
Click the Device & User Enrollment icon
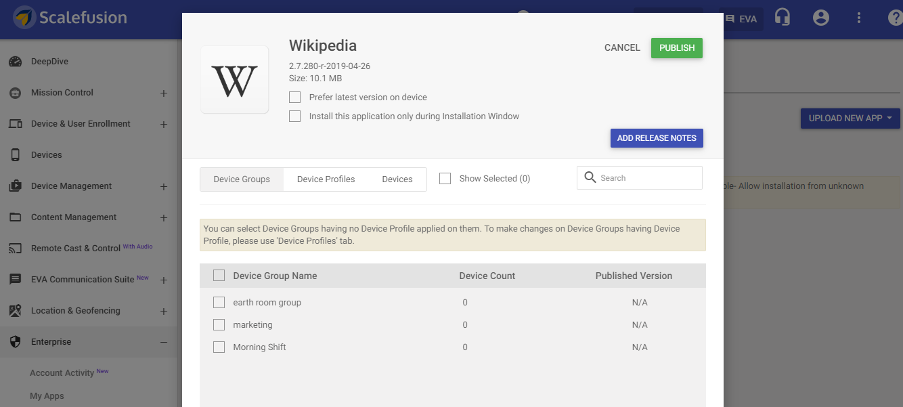[x=16, y=124]
